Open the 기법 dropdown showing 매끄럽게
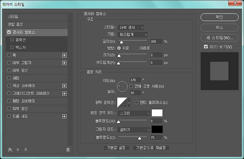This screenshot has width=244, height=159. pos(133,34)
